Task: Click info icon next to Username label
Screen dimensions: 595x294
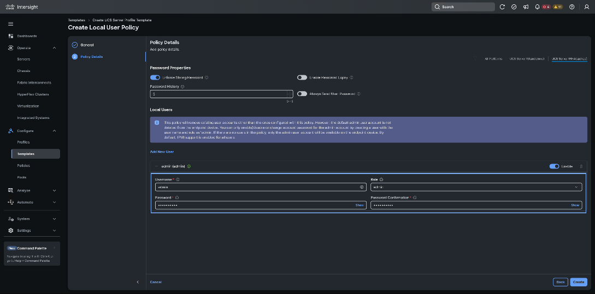Action: point(178,179)
